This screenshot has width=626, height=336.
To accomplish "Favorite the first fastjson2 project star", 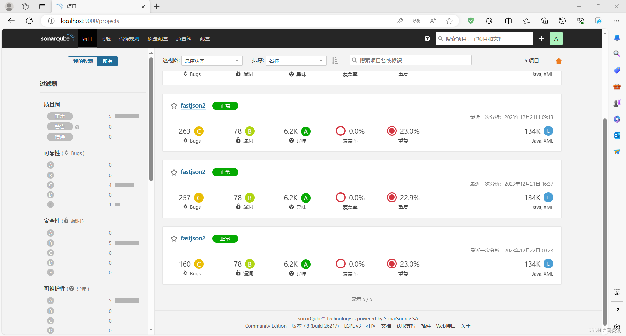I will tap(173, 106).
